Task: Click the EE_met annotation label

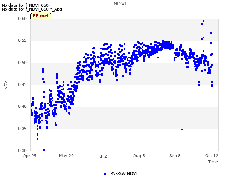Action: tap(41, 16)
